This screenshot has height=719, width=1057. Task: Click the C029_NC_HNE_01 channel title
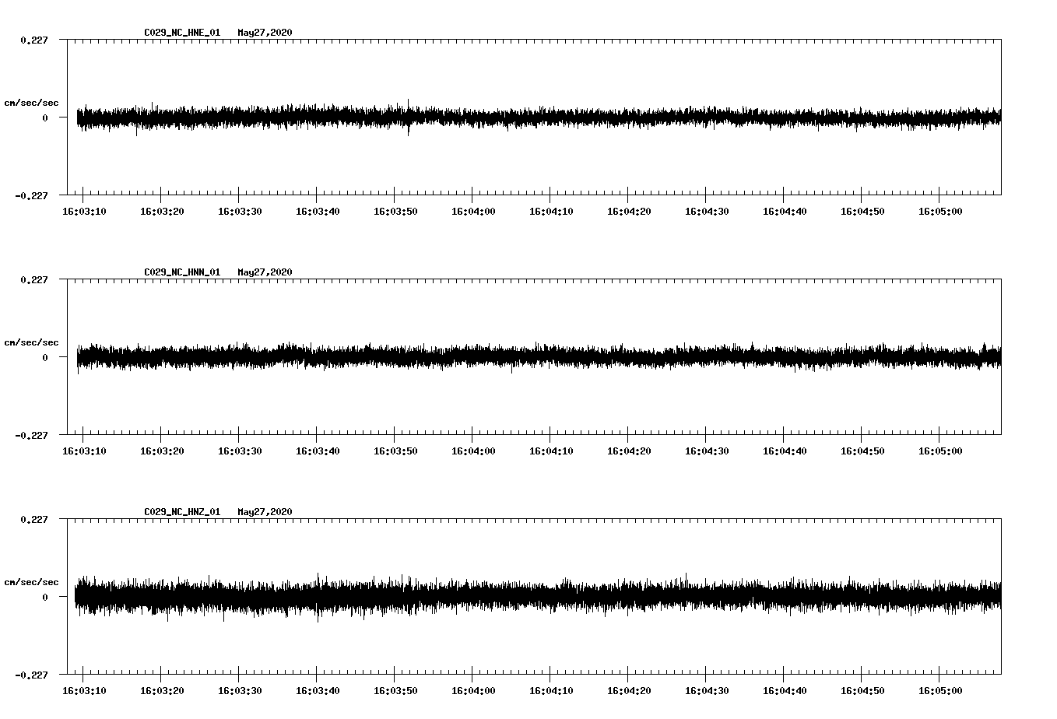(182, 33)
